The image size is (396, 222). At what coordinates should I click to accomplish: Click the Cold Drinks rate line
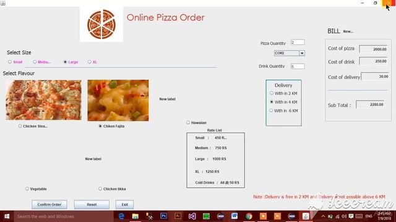tap(217, 183)
